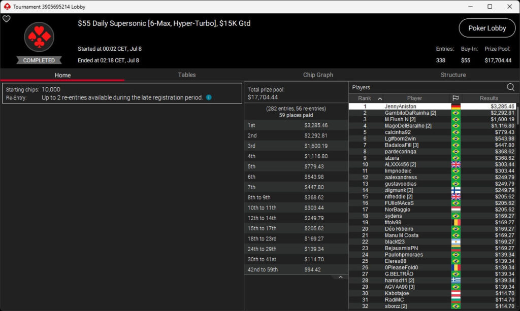This screenshot has height=311, width=520.
Task: Collapse the payout list with chevron
Action: tap(340, 278)
